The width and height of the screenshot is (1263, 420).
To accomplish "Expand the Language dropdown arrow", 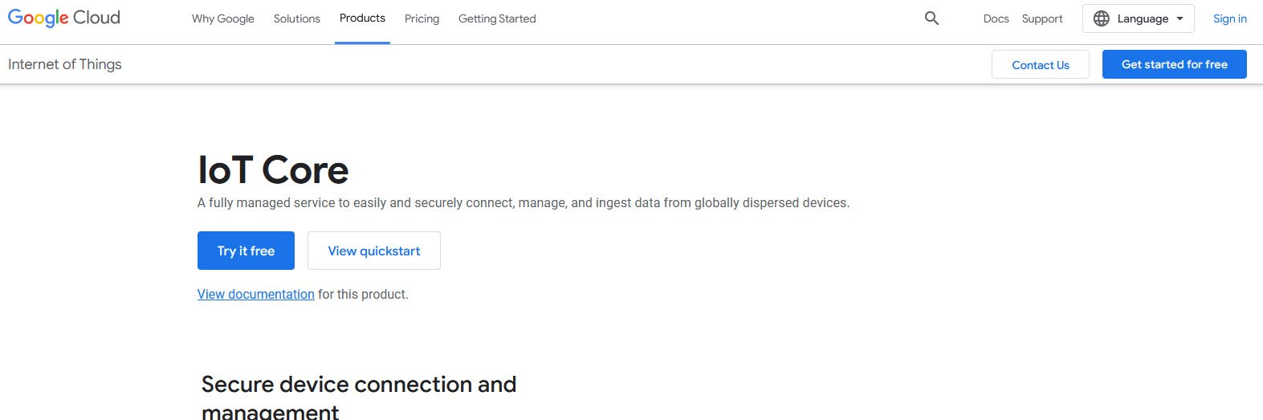I will click(x=1179, y=18).
